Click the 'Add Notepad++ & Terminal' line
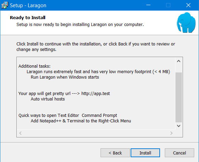 click(x=81, y=121)
